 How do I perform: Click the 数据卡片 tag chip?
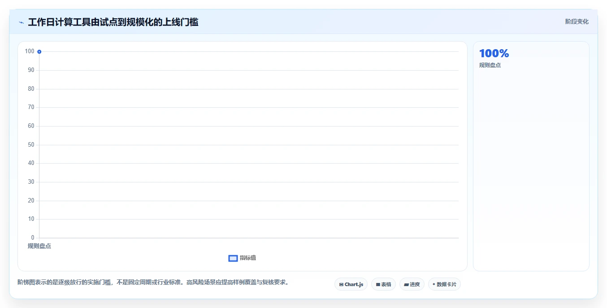coord(444,284)
